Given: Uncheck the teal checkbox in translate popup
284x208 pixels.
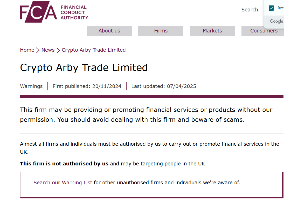Looking at the screenshot, I should pos(271,8).
